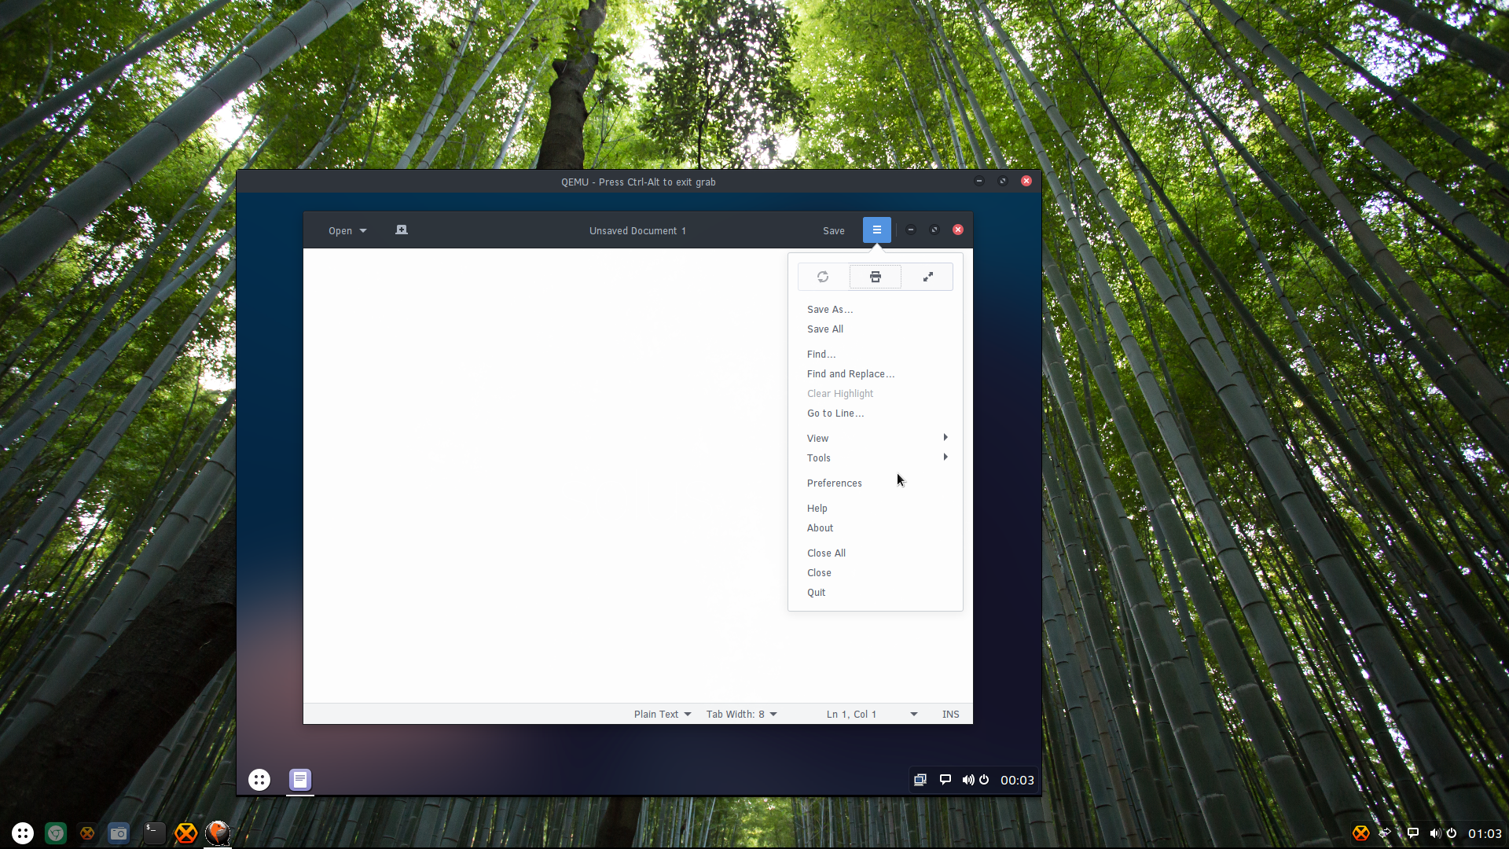Click the host network arrows tray icon
This screenshot has height=849, width=1509.
tap(1386, 833)
